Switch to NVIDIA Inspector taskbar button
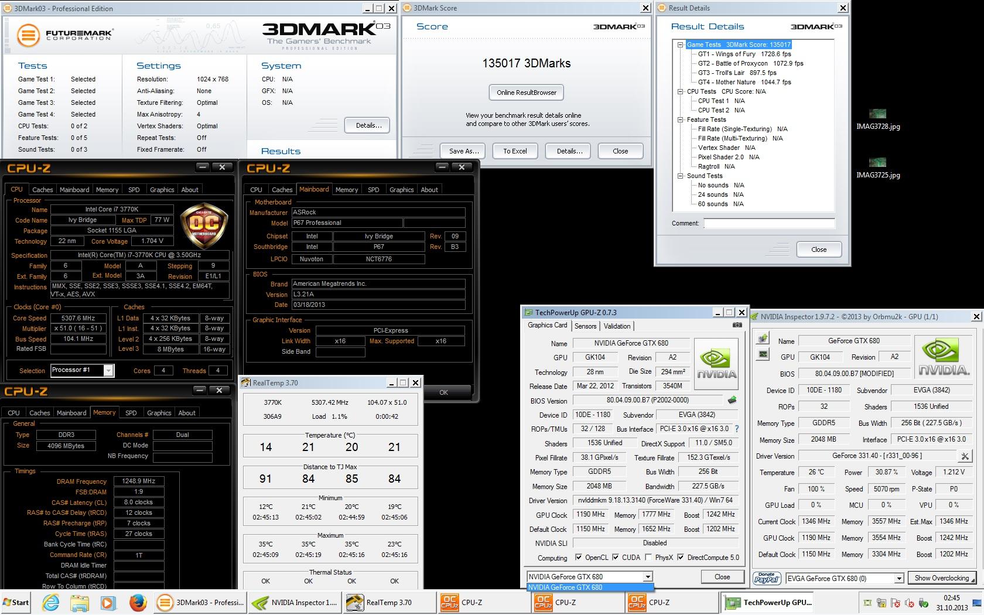Screen dimensions: 984x615 click(294, 602)
